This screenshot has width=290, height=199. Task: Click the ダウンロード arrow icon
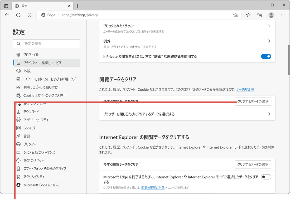(18, 111)
